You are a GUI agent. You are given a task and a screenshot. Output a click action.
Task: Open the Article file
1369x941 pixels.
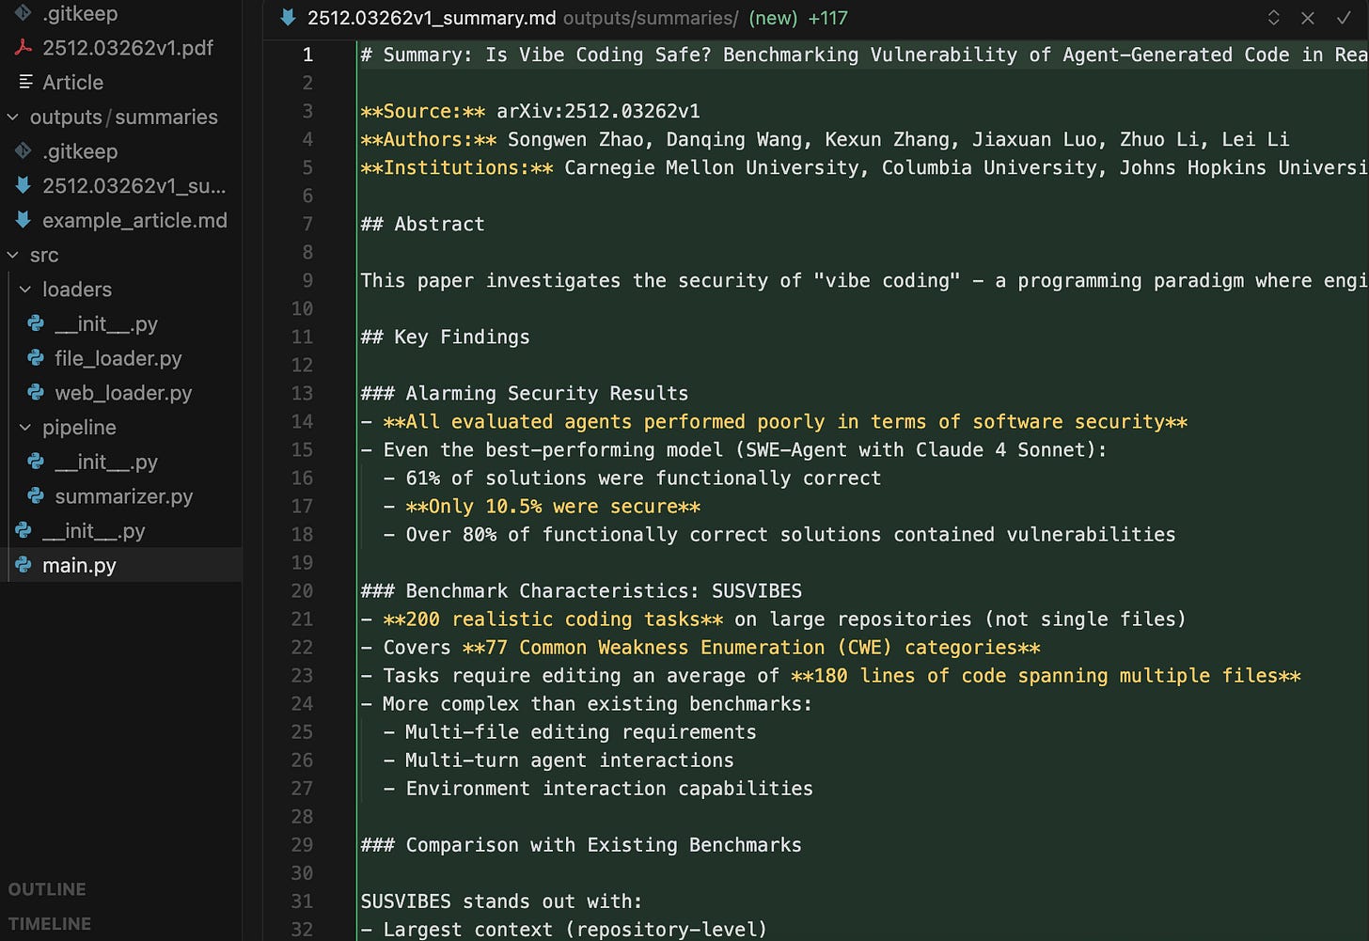pyautogui.click(x=73, y=83)
